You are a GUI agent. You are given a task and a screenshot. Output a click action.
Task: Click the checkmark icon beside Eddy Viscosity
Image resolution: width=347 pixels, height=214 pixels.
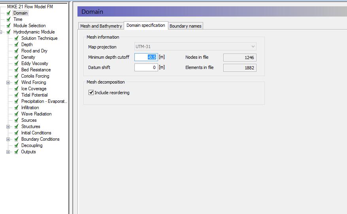[17, 63]
